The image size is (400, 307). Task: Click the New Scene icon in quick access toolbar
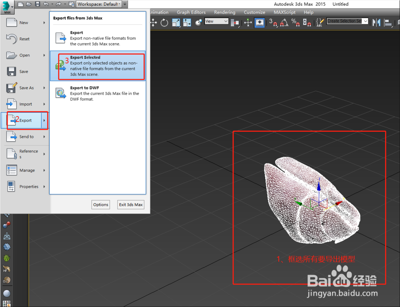pyautogui.click(x=21, y=4)
